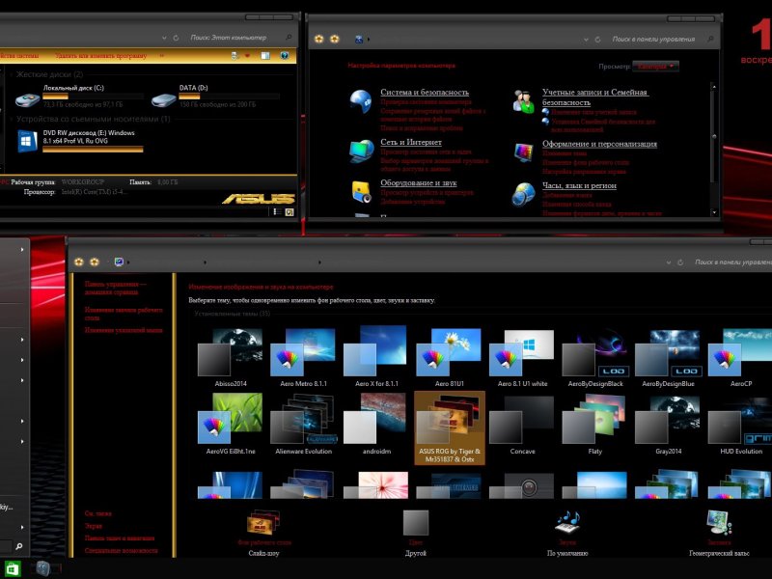Expand the toolbar overflow chevron after Удалить или изменить программу
772x579 pixels.
[x=161, y=56]
